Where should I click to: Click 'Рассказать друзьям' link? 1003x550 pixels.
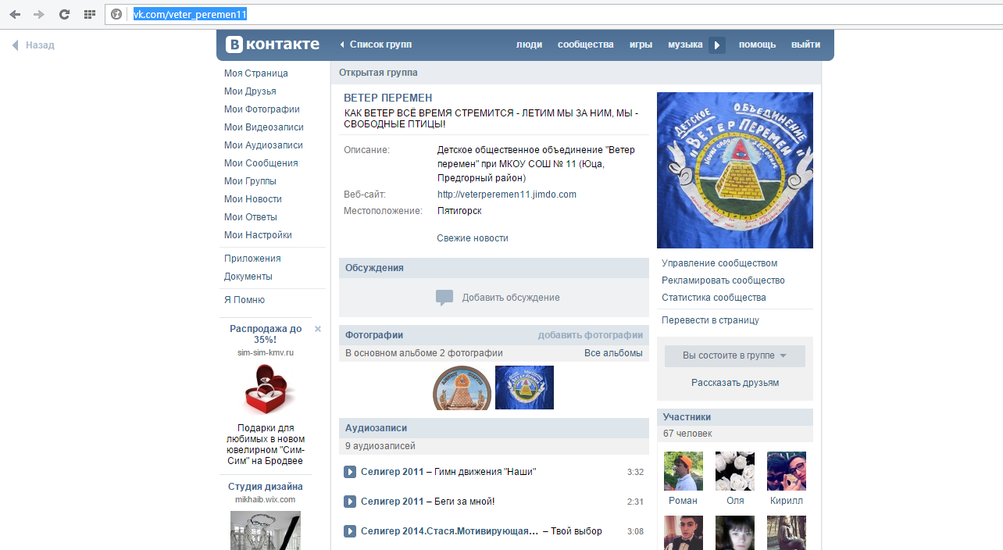(x=735, y=383)
